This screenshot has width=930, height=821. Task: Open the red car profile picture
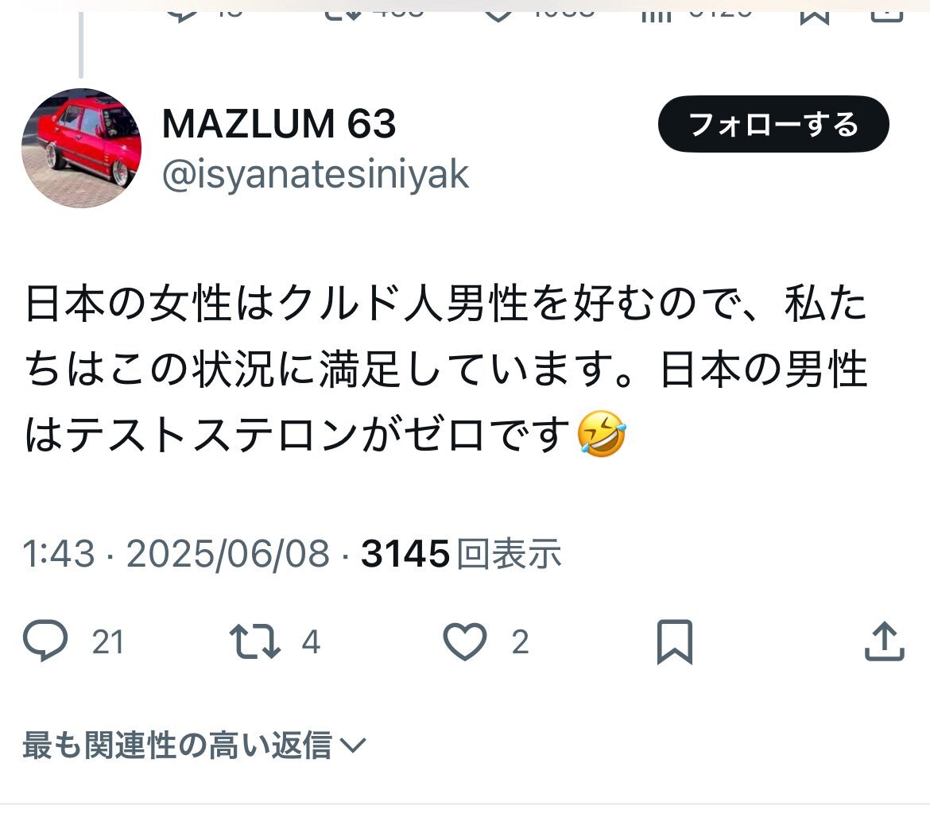pos(81,148)
